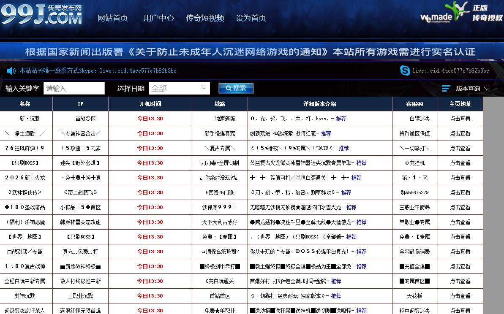Click 推荐 in the 封神沉默 row
The width and height of the screenshot is (504, 314).
click(336, 296)
